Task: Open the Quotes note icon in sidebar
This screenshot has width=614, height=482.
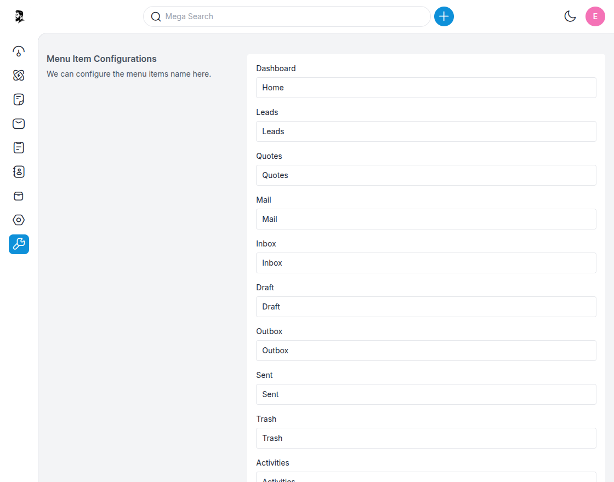Action: click(x=19, y=99)
